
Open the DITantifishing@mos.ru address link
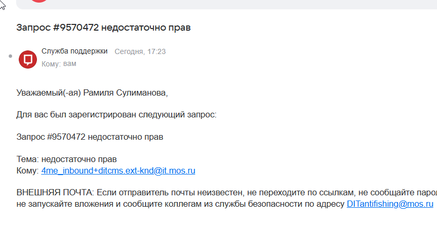pyautogui.click(x=390, y=204)
